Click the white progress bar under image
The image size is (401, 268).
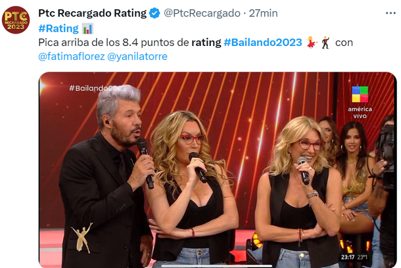[217, 266]
